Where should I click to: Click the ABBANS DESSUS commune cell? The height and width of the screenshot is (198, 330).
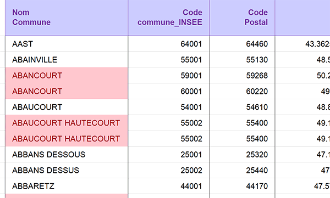[67, 170]
